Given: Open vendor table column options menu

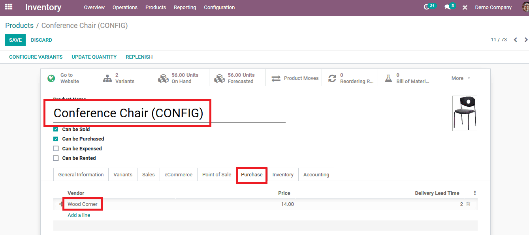Looking at the screenshot, I should (474, 193).
